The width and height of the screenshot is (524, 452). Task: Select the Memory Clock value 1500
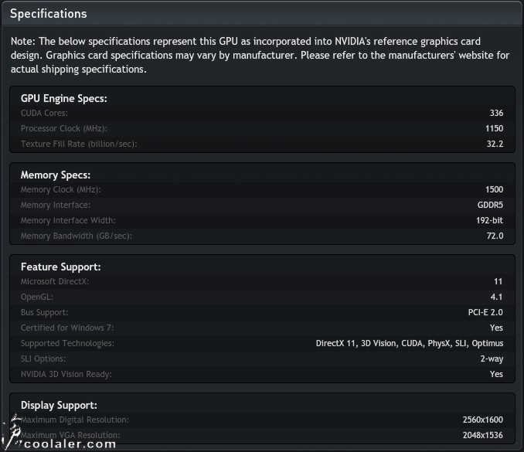click(x=495, y=189)
